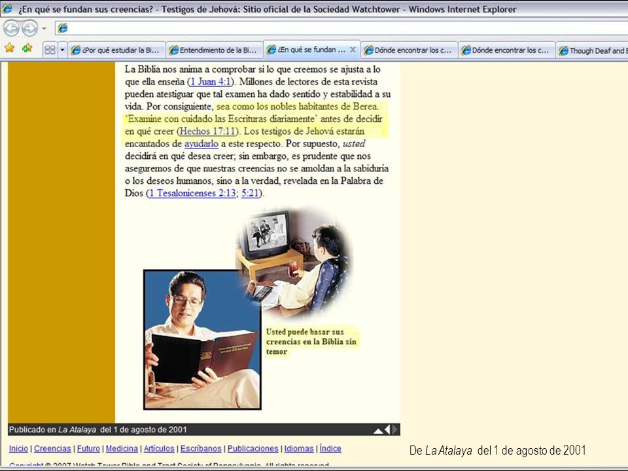Switch to the second 'Dónde encontrar los c...' tab
This screenshot has width=628, height=471.
click(506, 50)
